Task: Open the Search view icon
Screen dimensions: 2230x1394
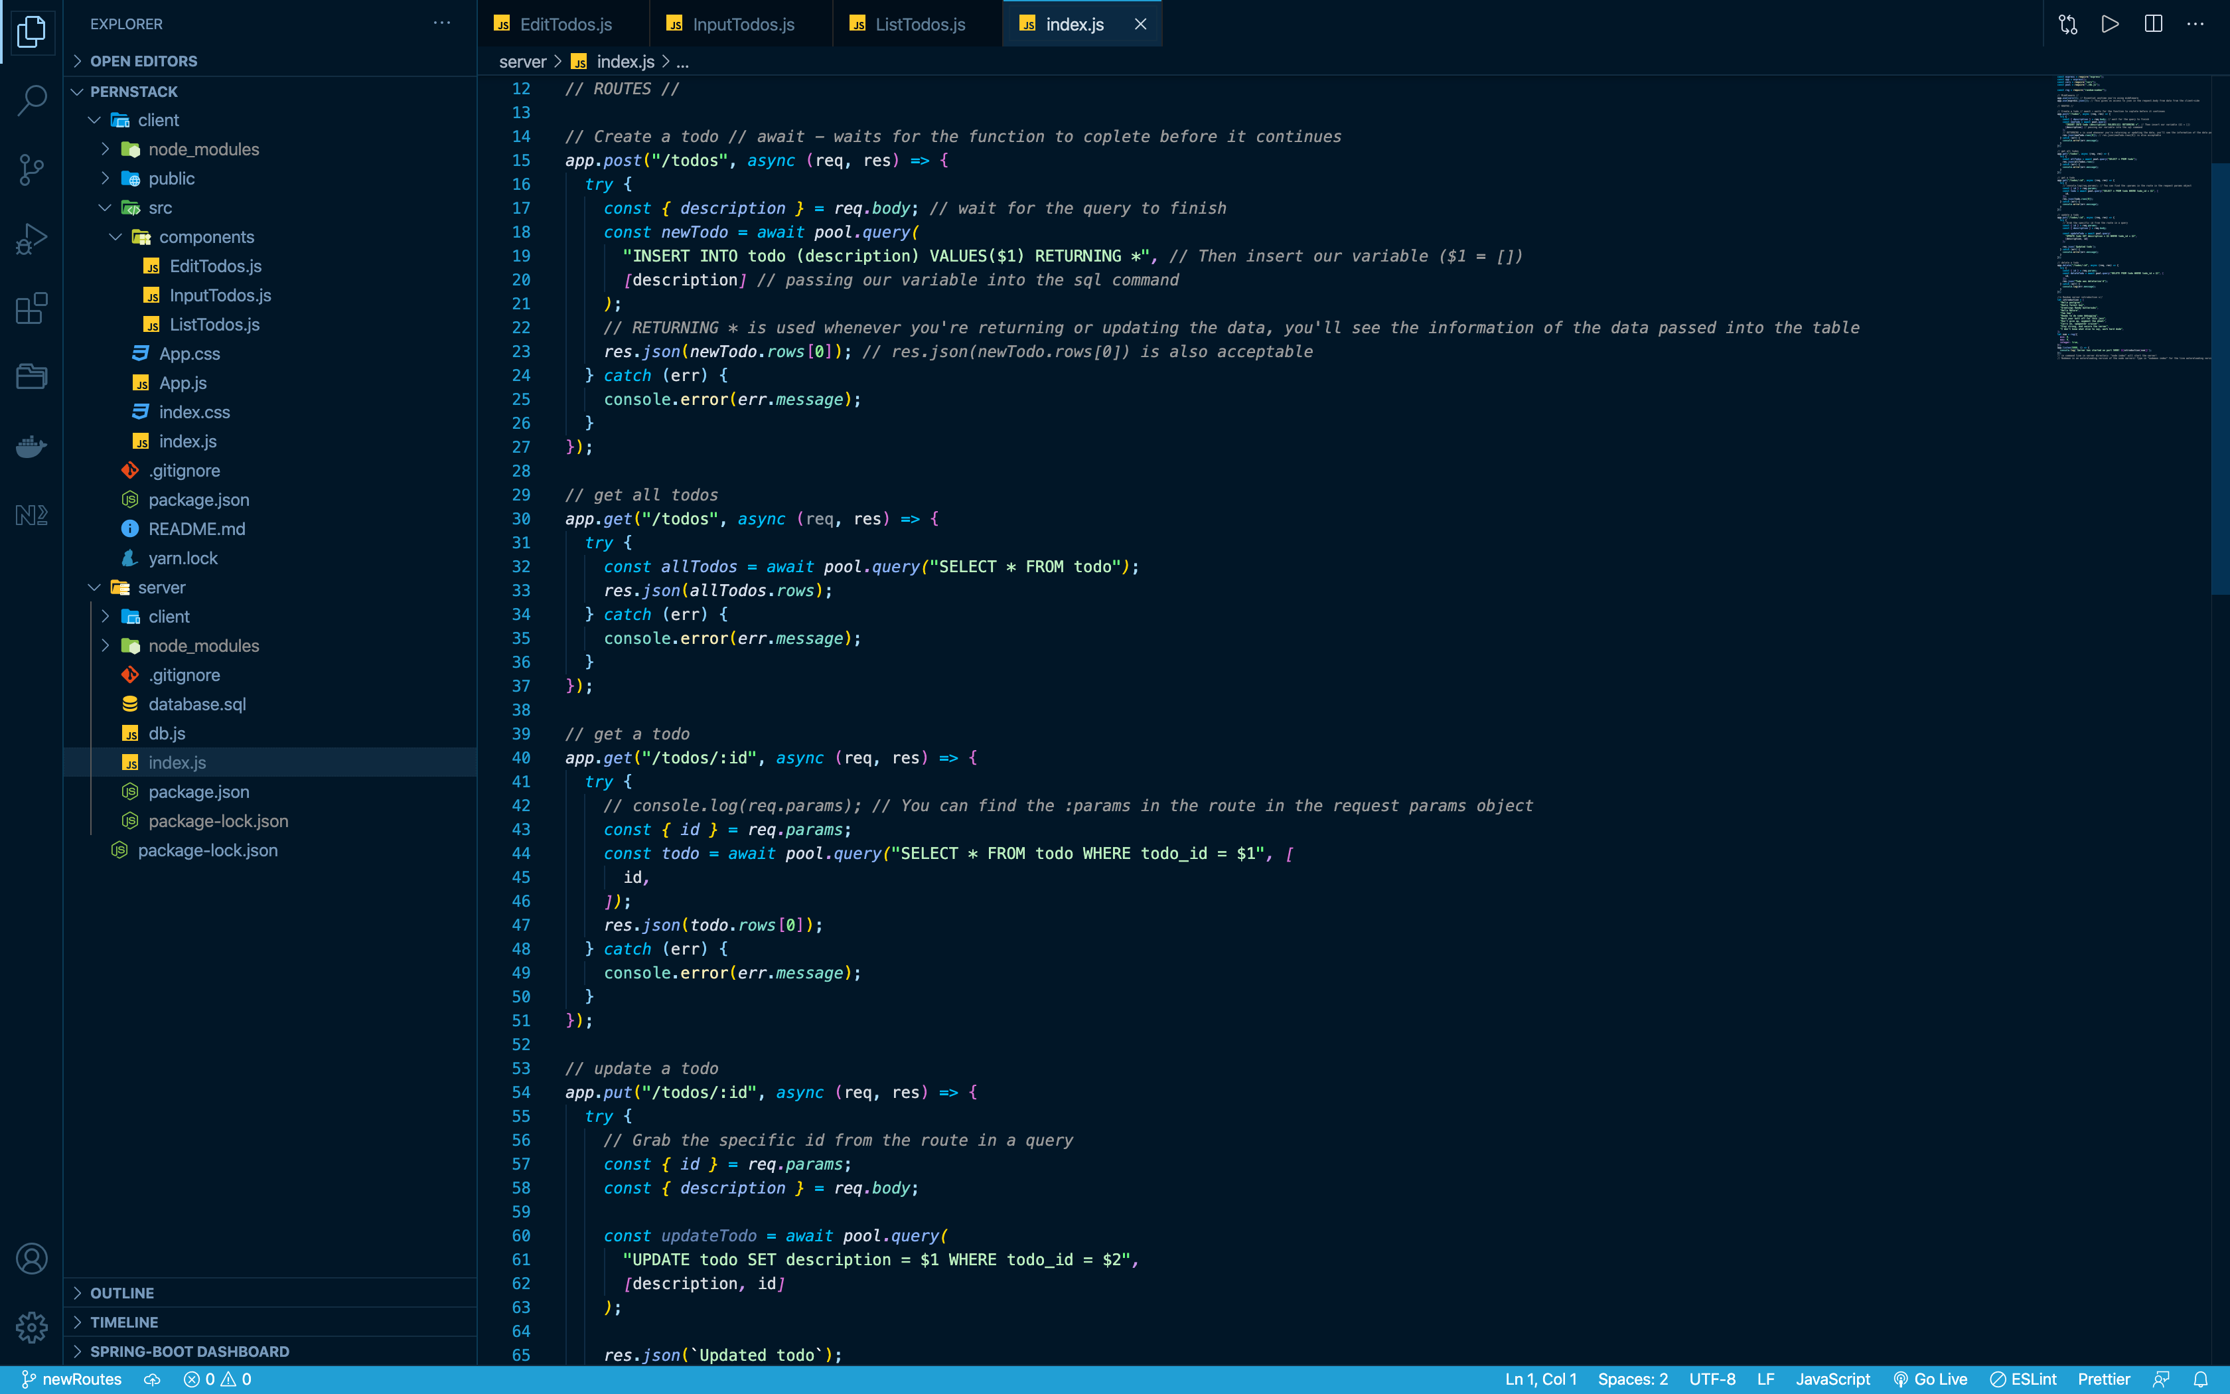Action: click(x=31, y=100)
